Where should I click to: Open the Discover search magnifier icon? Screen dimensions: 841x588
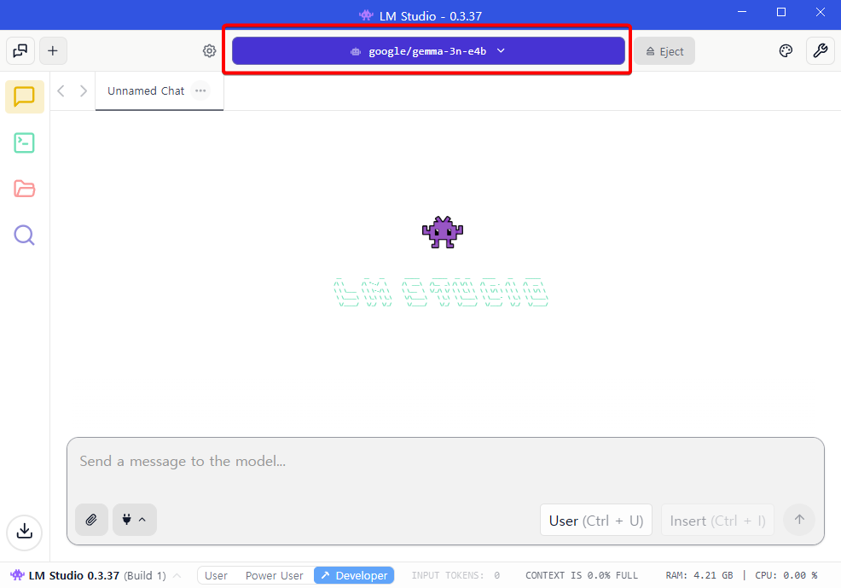[25, 235]
